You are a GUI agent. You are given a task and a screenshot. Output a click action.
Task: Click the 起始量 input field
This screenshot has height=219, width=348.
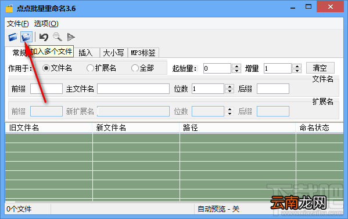tap(217, 68)
